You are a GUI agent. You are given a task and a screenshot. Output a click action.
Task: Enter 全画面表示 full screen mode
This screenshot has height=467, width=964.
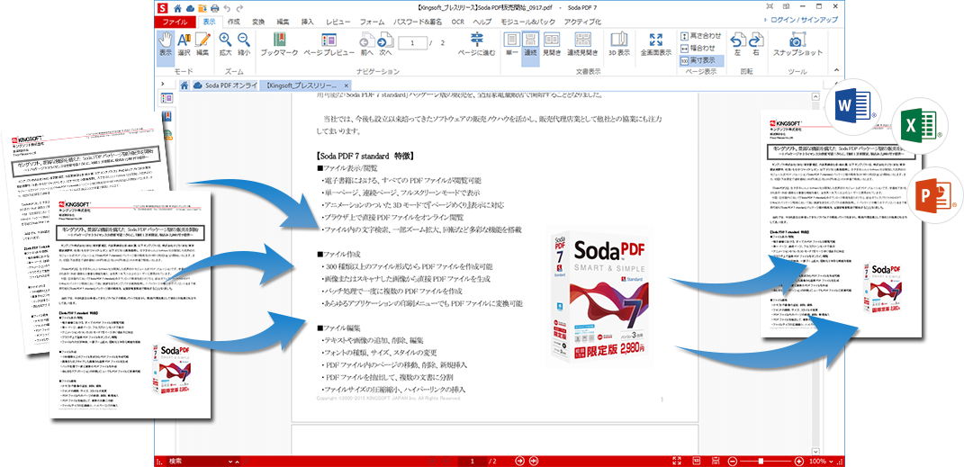click(x=655, y=44)
